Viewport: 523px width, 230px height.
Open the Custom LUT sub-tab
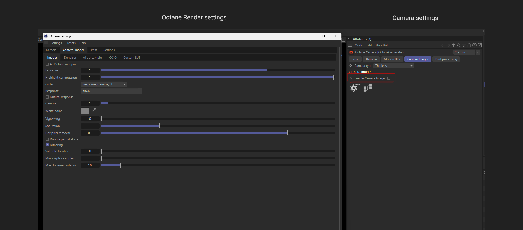132,58
